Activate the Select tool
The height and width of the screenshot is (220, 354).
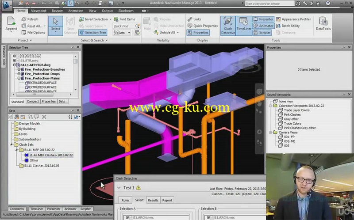[56, 25]
